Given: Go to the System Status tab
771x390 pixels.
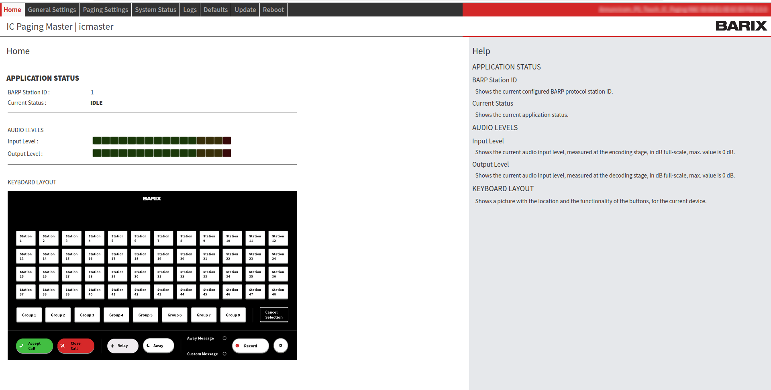Looking at the screenshot, I should (155, 10).
